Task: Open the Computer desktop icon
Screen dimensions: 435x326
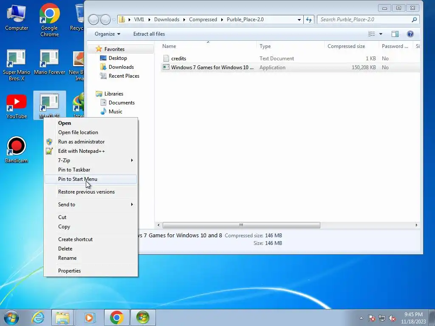Action: (17, 18)
